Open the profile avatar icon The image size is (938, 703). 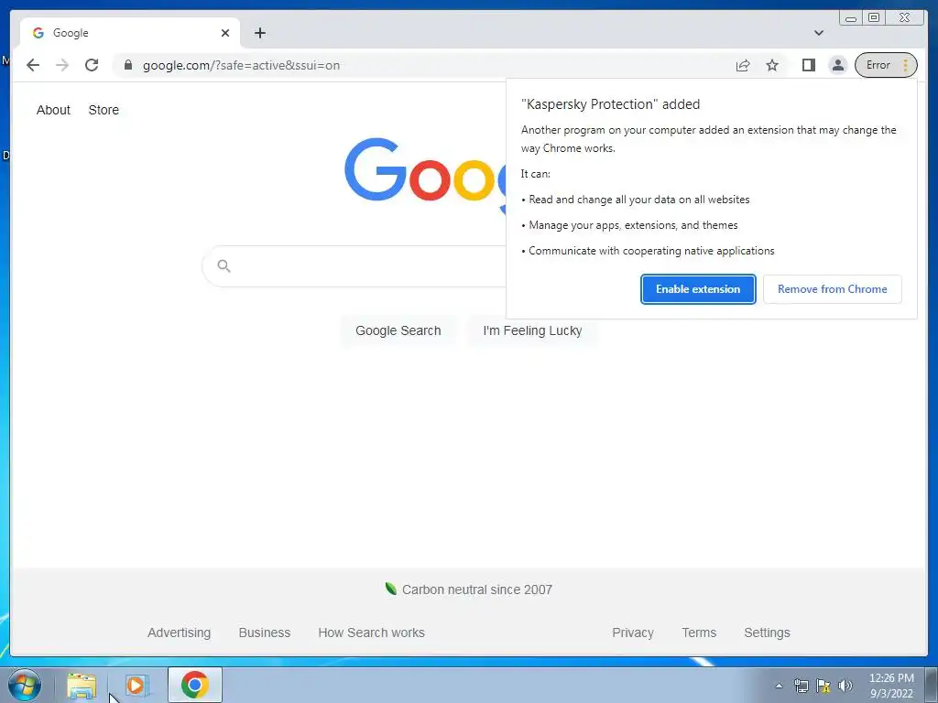pos(838,65)
